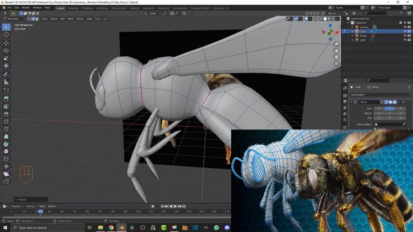The image size is (413, 232).
Task: Toggle the Bisect Z button
Action: pos(401,113)
